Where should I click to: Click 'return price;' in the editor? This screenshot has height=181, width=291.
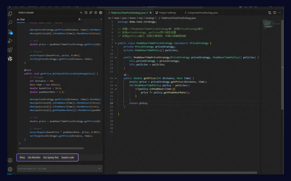pos(138,103)
